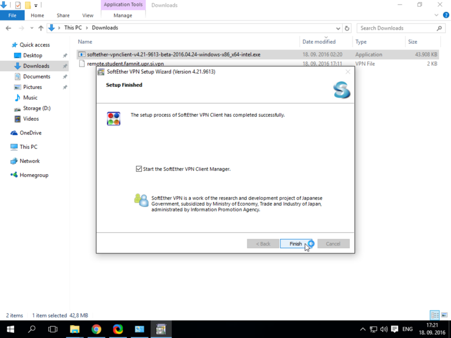The width and height of the screenshot is (451, 338).
Task: Uncheck Start the SoftEther VPN Client Manager
Action: 139,169
